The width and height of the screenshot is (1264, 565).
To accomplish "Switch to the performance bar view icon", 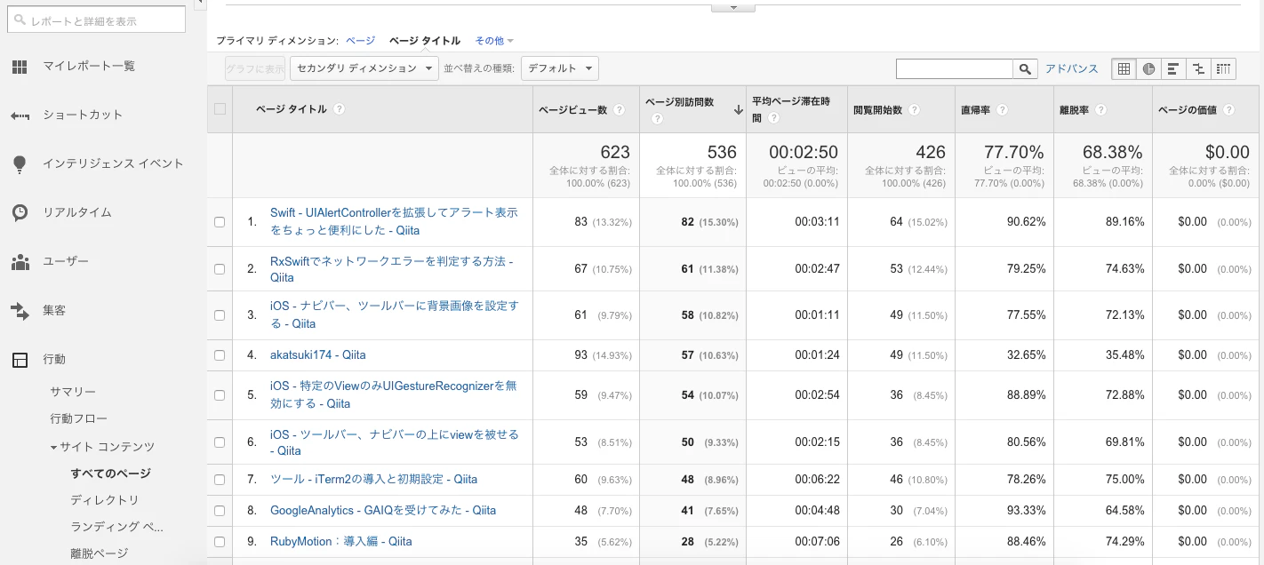I will (1174, 68).
